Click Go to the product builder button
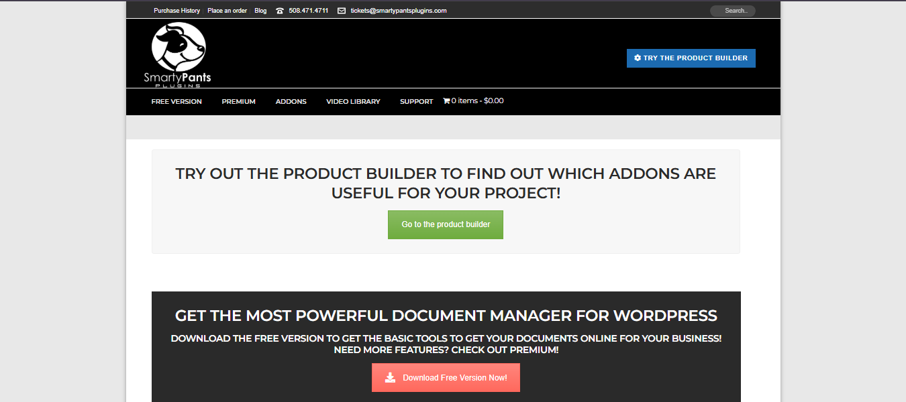The image size is (906, 402). tap(446, 225)
